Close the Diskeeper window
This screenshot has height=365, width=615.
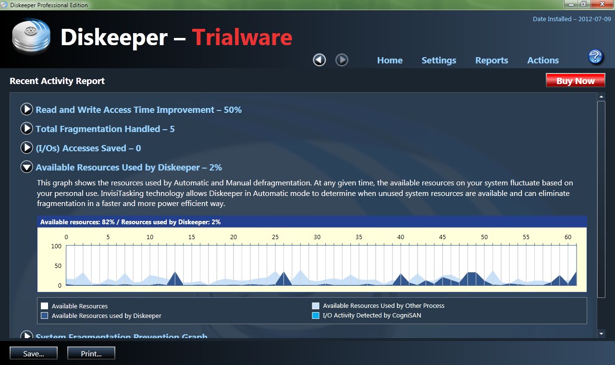pos(602,4)
